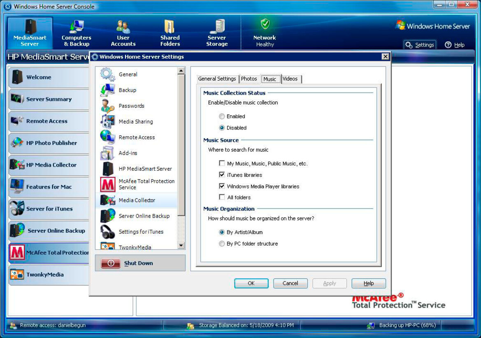Screen dimensions: 481x338
Task: Open Shared Folders in top toolbar
Action: (x=170, y=33)
